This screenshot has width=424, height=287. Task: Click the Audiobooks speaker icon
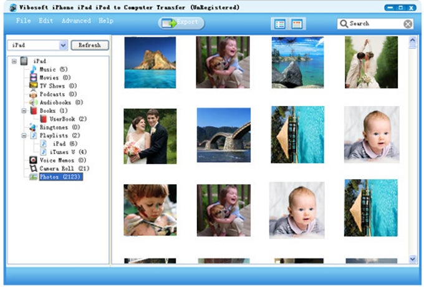[33, 102]
